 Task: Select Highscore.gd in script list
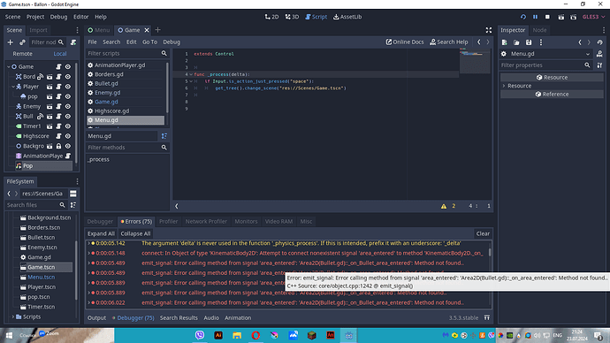point(112,111)
